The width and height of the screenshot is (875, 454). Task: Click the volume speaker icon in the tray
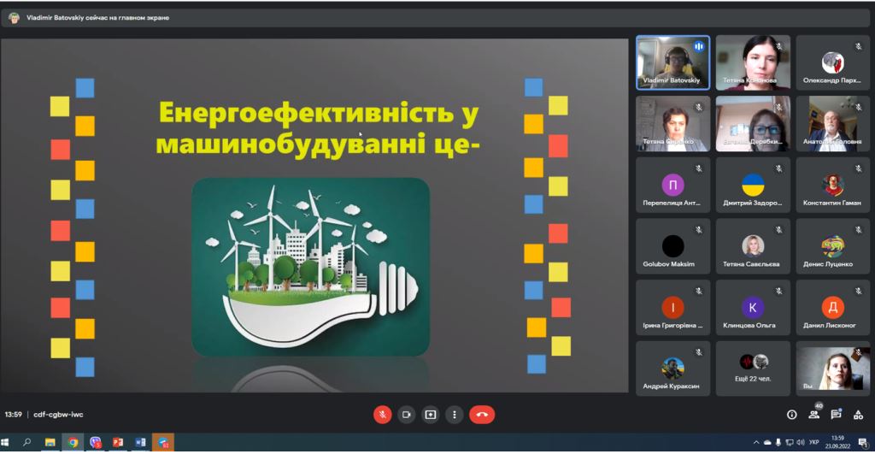coord(801,442)
